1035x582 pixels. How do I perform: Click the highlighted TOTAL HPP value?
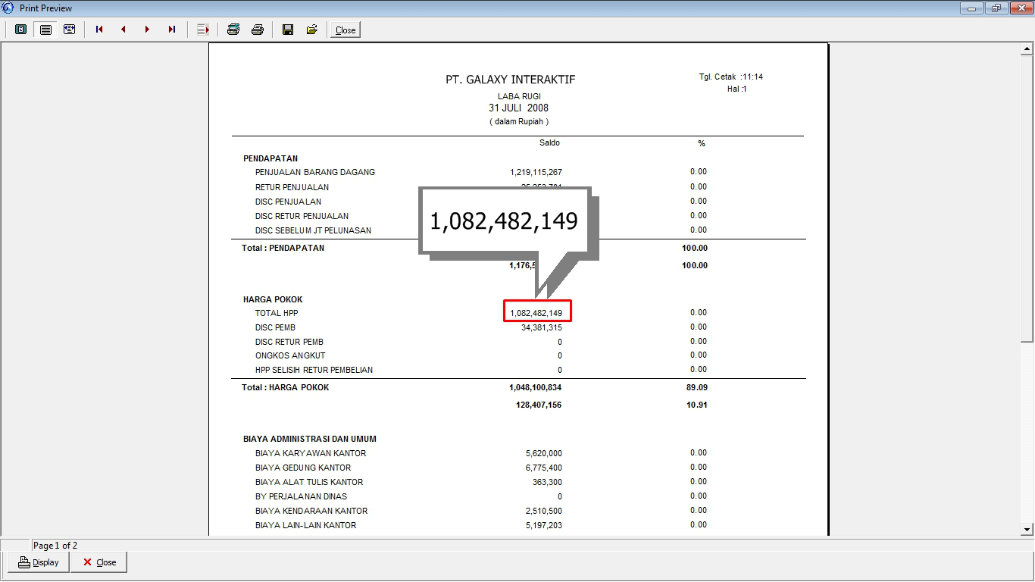click(x=536, y=312)
